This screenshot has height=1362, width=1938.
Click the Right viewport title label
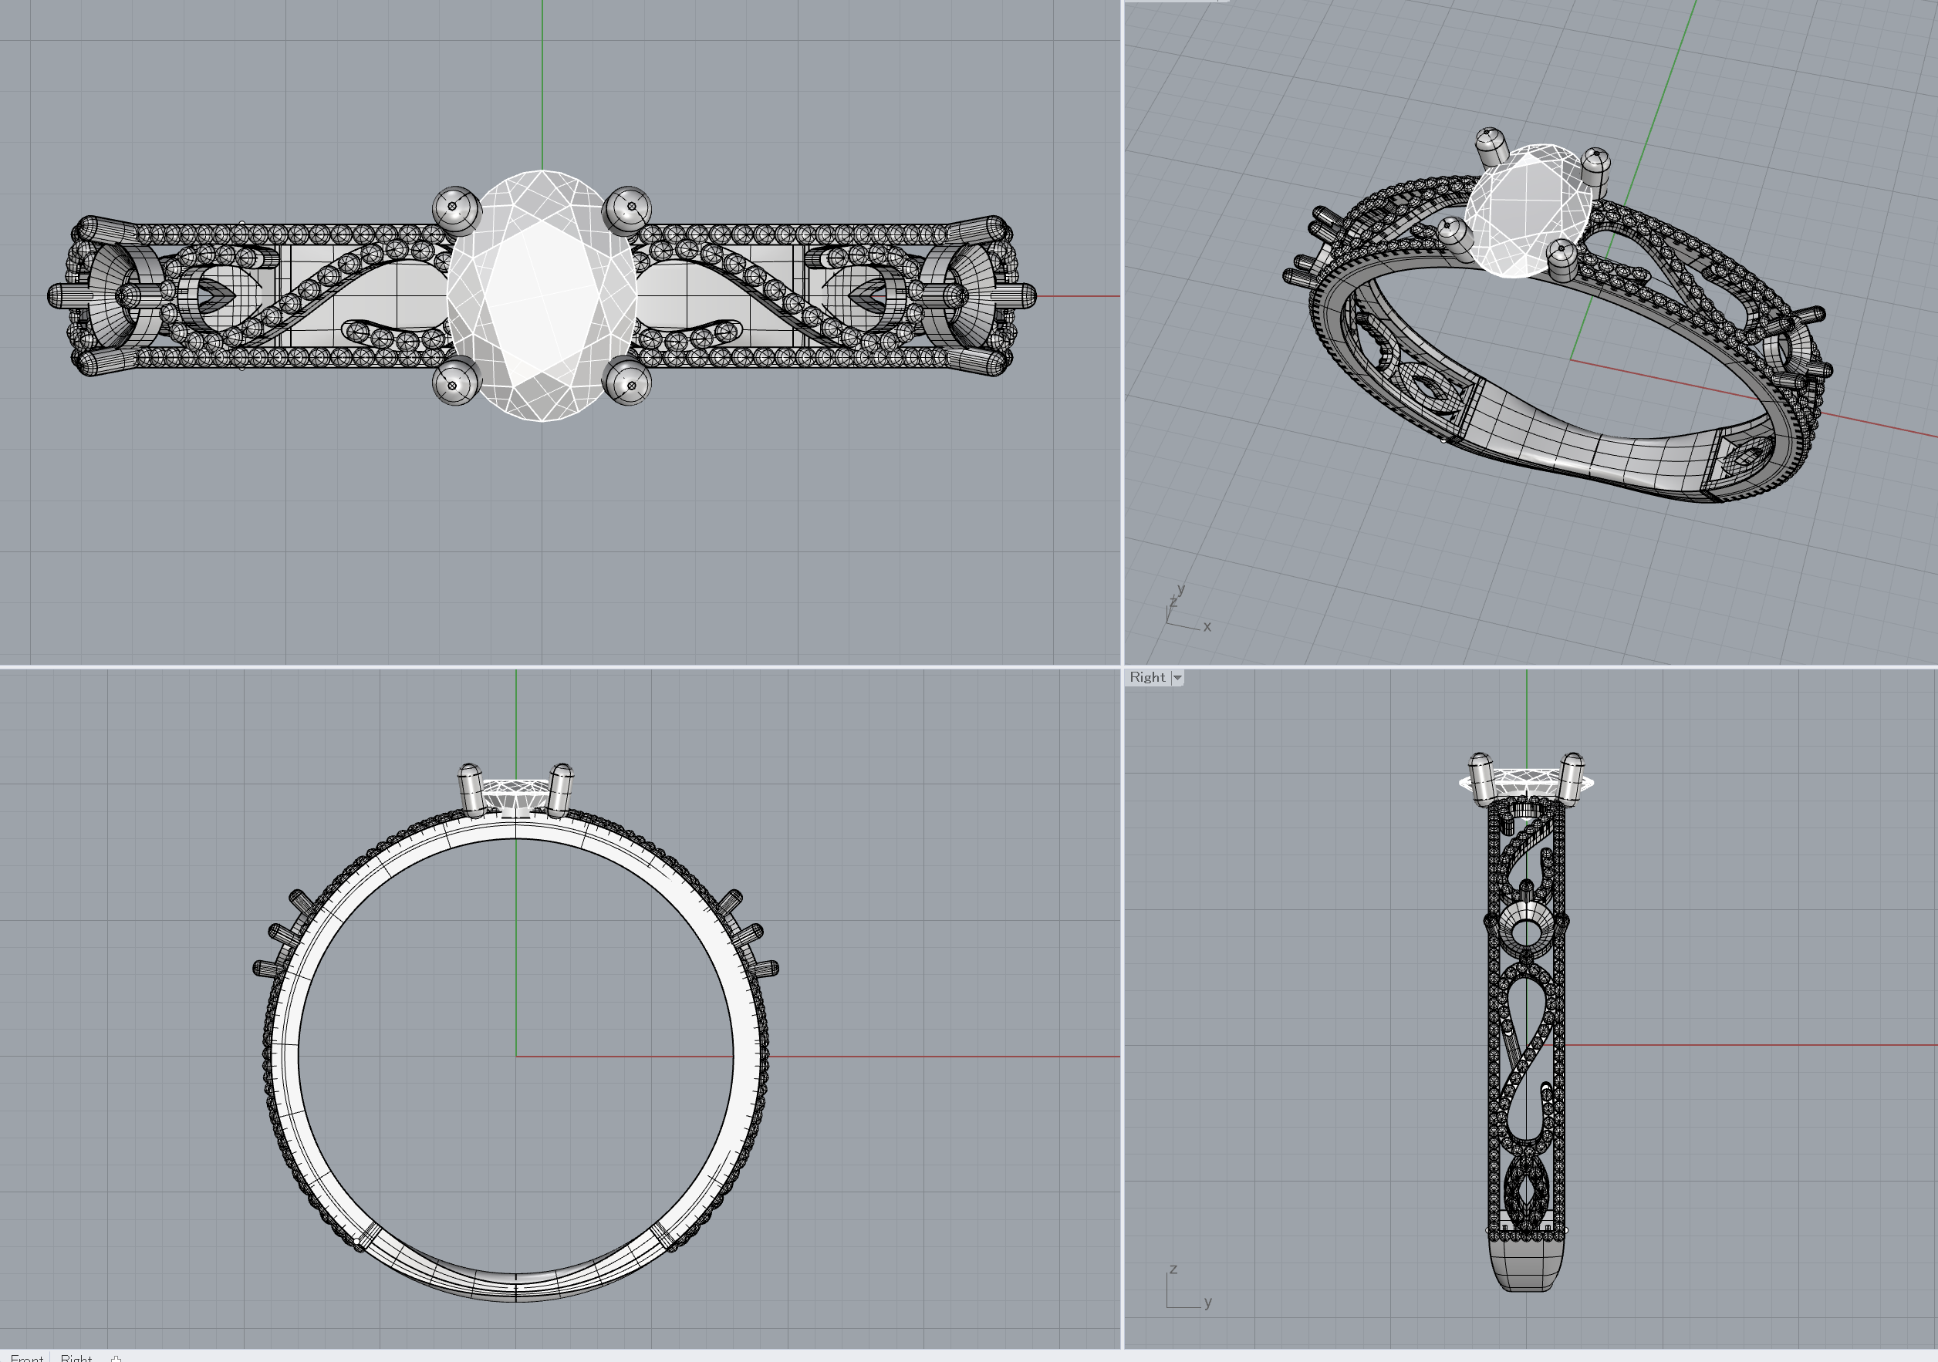1147,678
